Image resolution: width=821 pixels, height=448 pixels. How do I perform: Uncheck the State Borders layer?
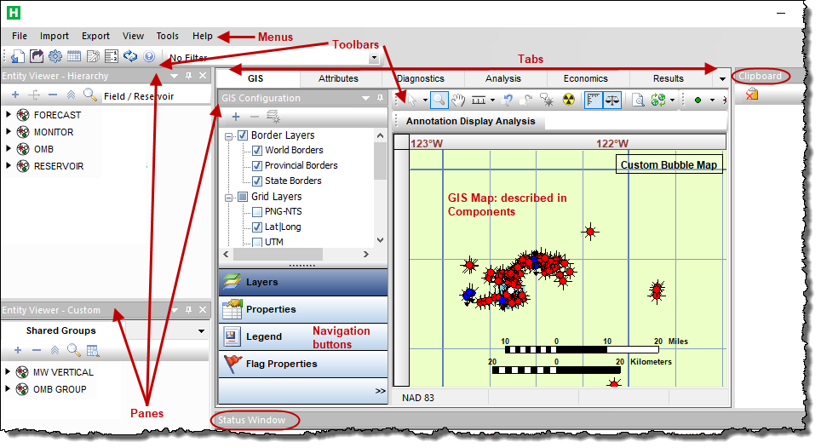tap(257, 181)
